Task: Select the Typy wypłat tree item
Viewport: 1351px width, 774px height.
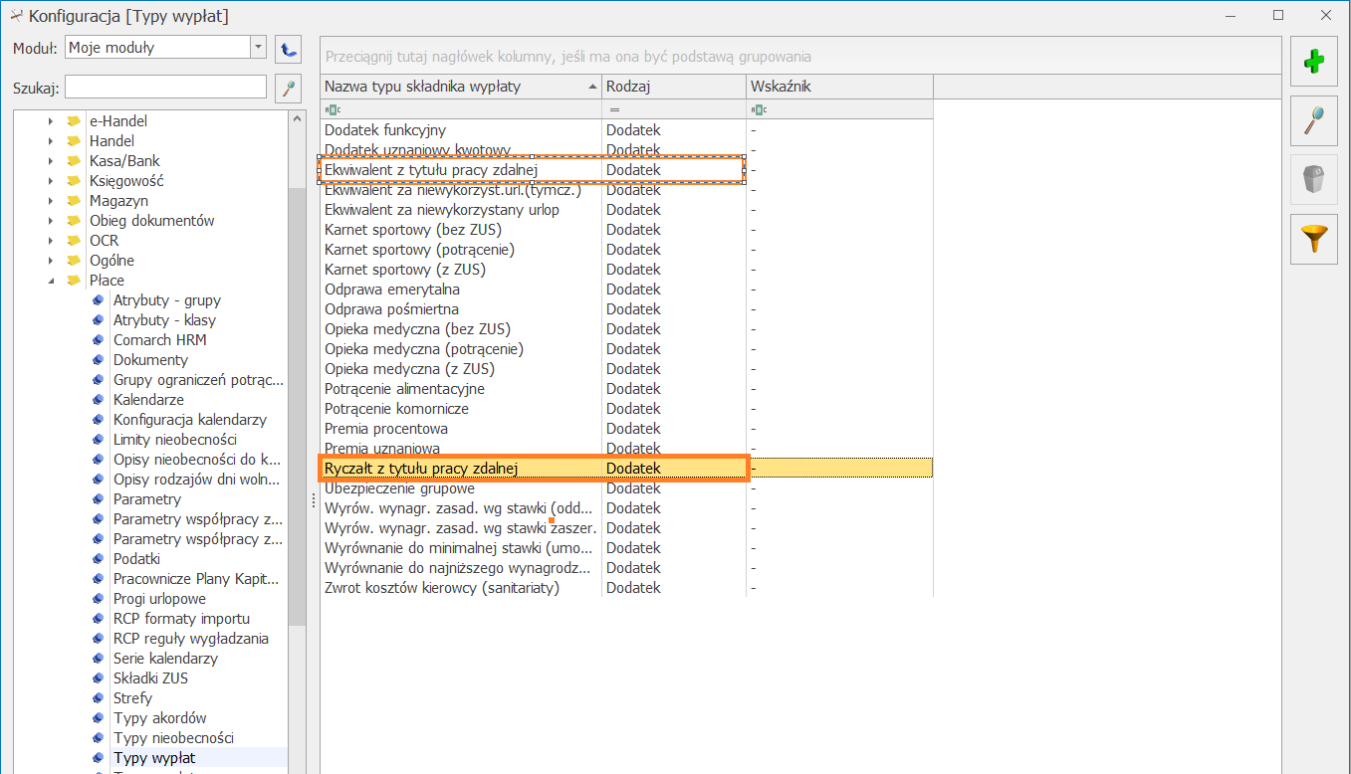Action: click(x=154, y=758)
